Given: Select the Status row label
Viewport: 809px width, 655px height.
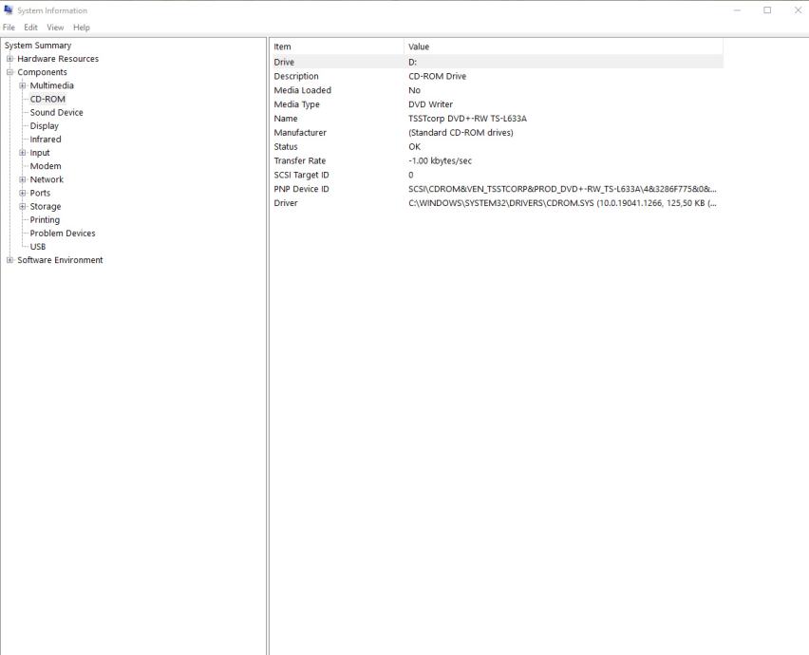Looking at the screenshot, I should click(x=286, y=146).
